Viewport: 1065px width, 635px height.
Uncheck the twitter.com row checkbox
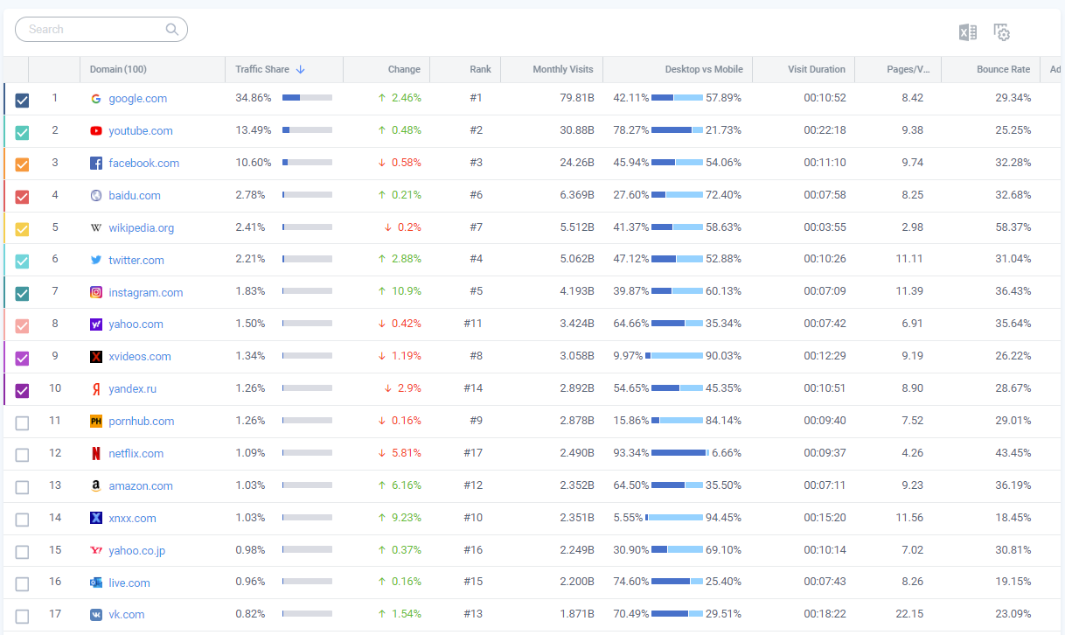click(22, 262)
